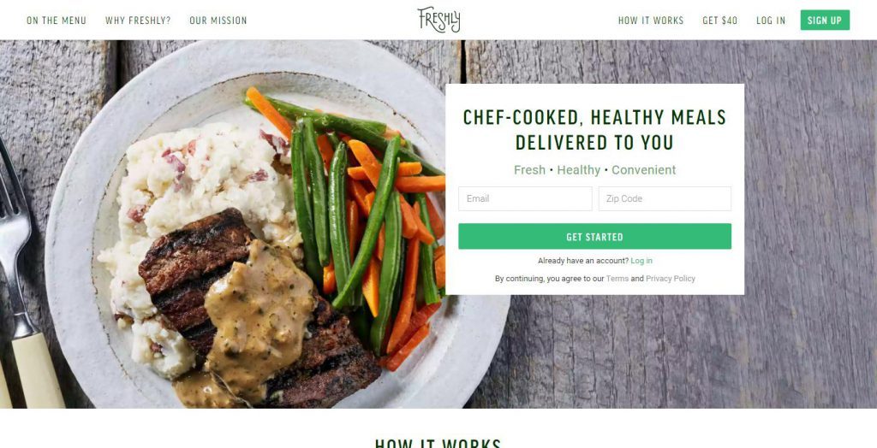Focus the Email input field
Image resolution: width=877 pixels, height=448 pixels.
click(x=525, y=199)
